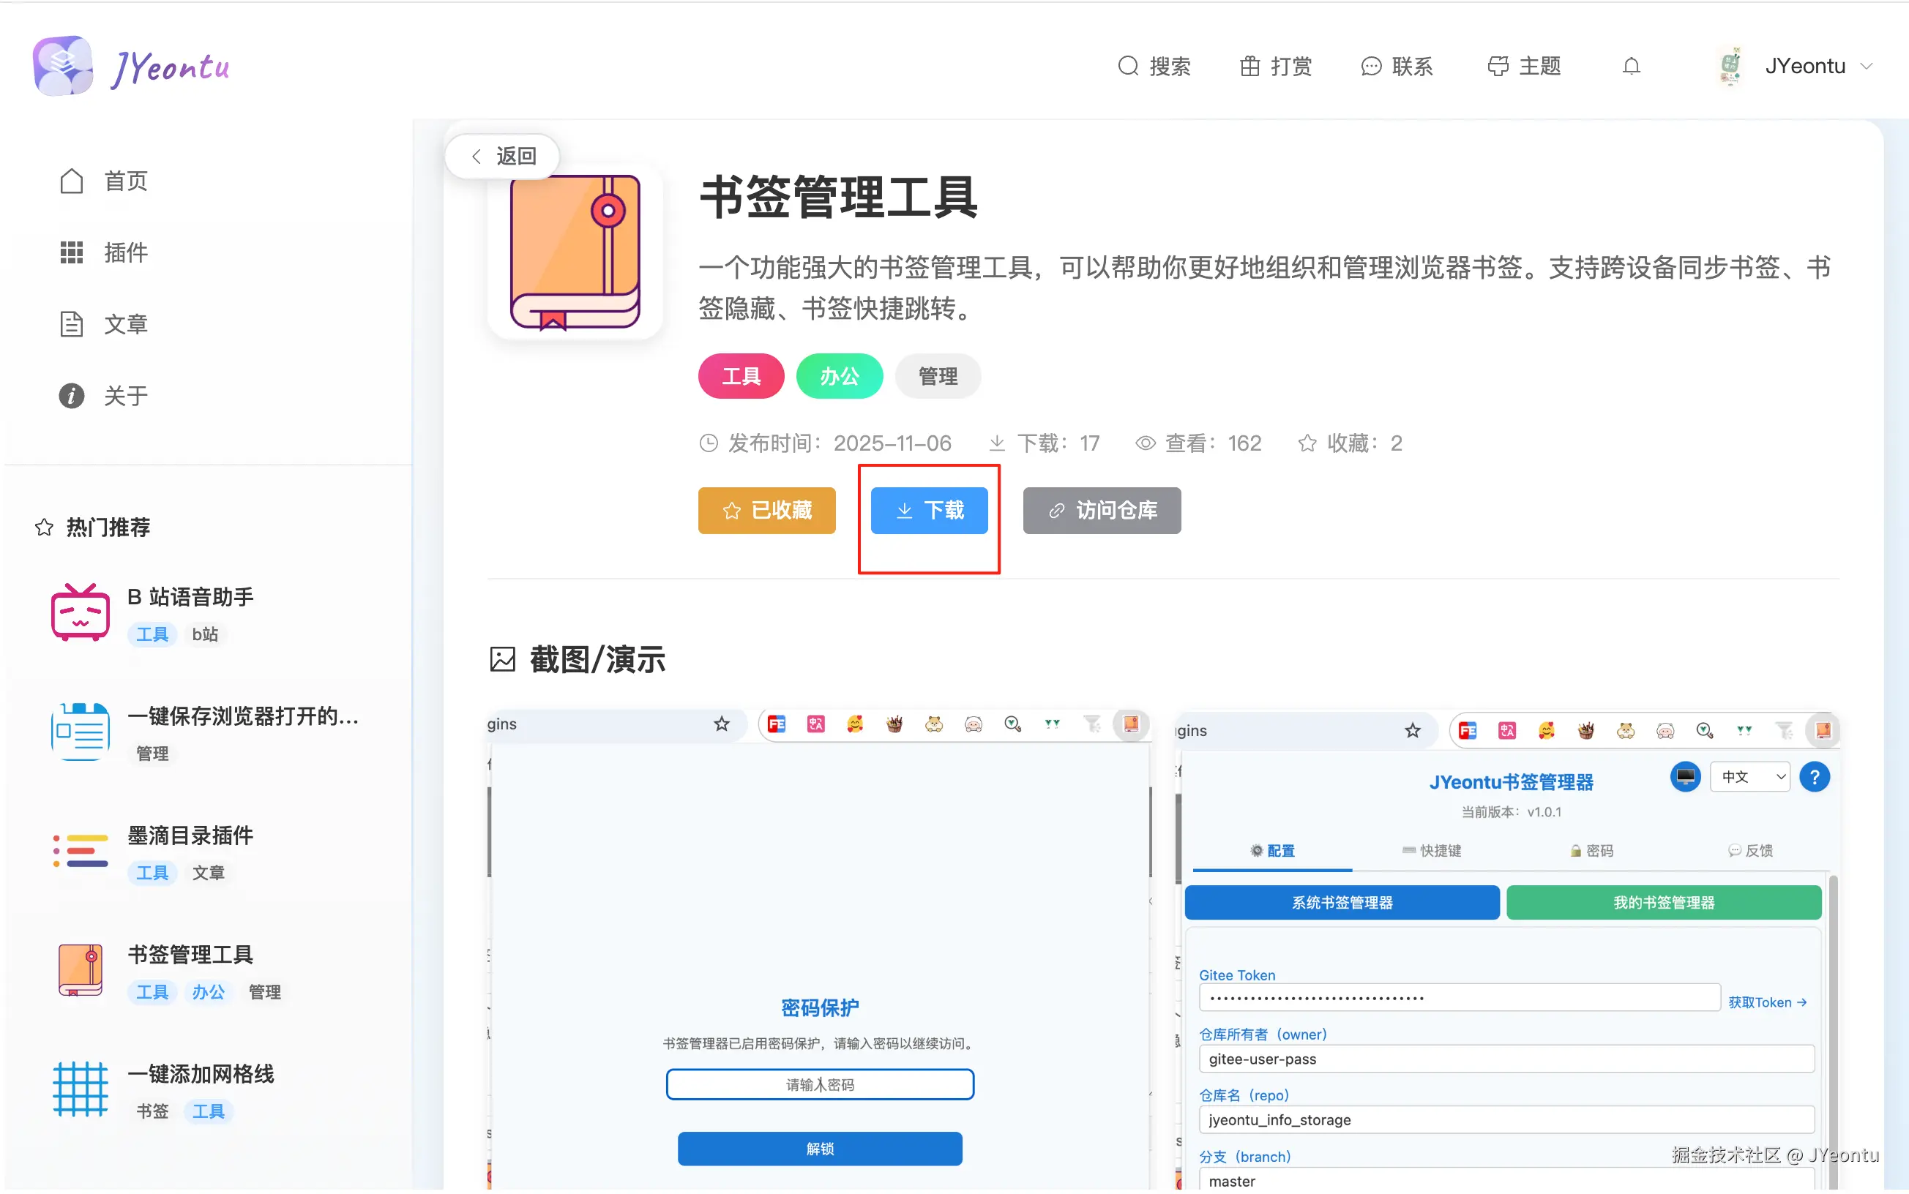1909x1194 pixels.
Task: Open 插件 in the sidebar menu
Action: pos(124,252)
